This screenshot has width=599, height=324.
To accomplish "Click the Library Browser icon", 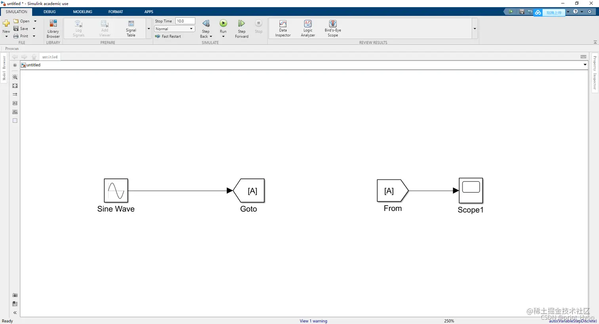I will tap(53, 24).
